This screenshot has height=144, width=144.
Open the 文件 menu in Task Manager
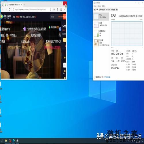(x=95, y=6)
